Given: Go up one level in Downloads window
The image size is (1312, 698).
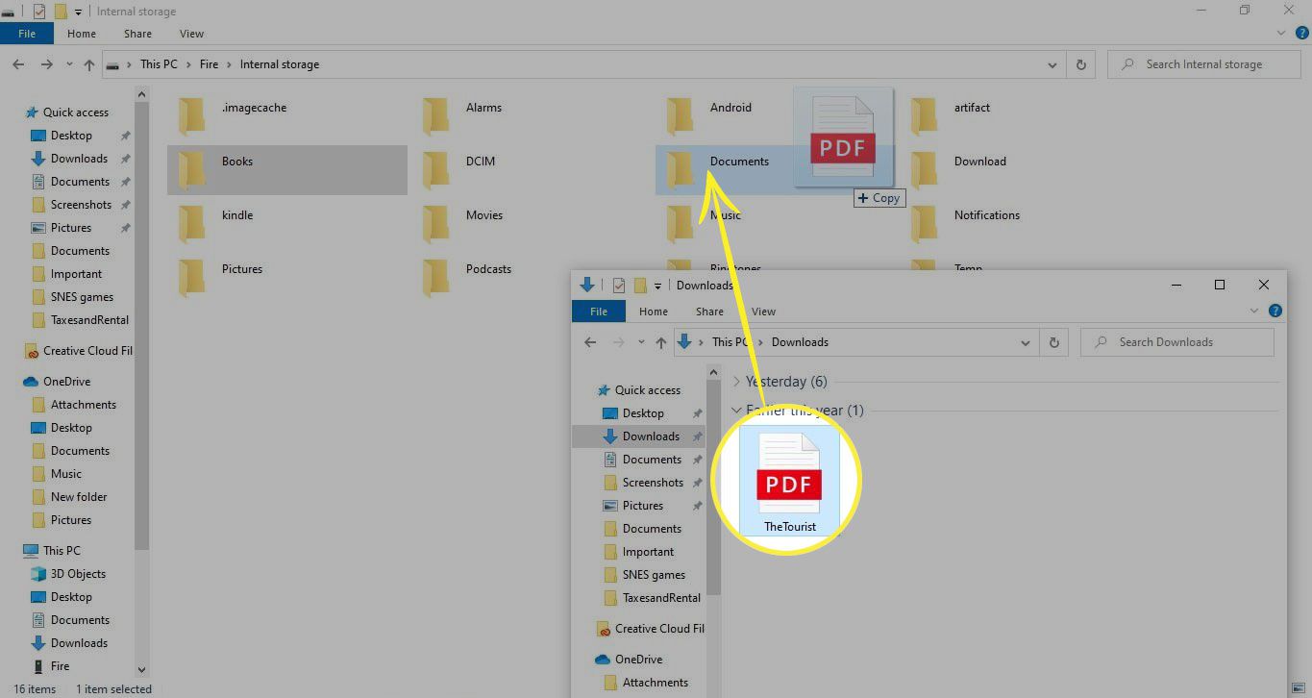Looking at the screenshot, I should 660,342.
